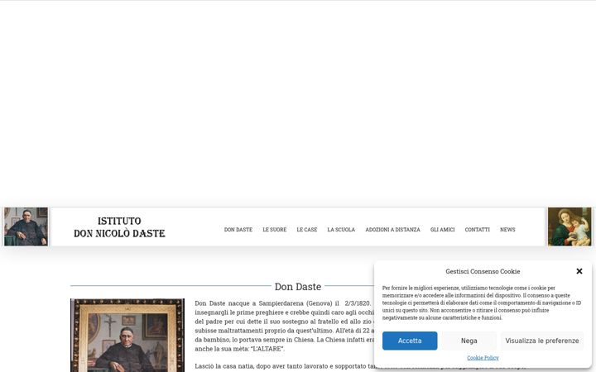Open the Le Case menu item
This screenshot has height=372, width=596.
pyautogui.click(x=307, y=229)
